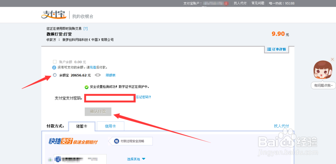The width and height of the screenshot is (336, 164).
Task: Click 找人代付 in the top bar
Action: click(x=240, y=3)
